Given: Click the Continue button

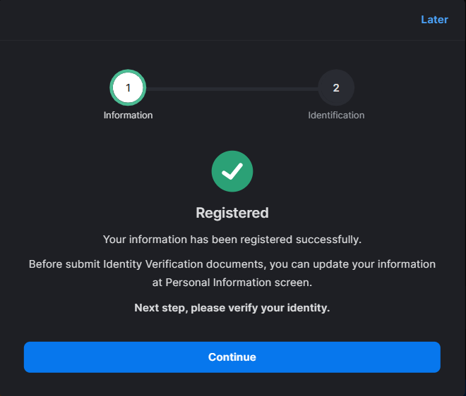Looking at the screenshot, I should click(232, 357).
